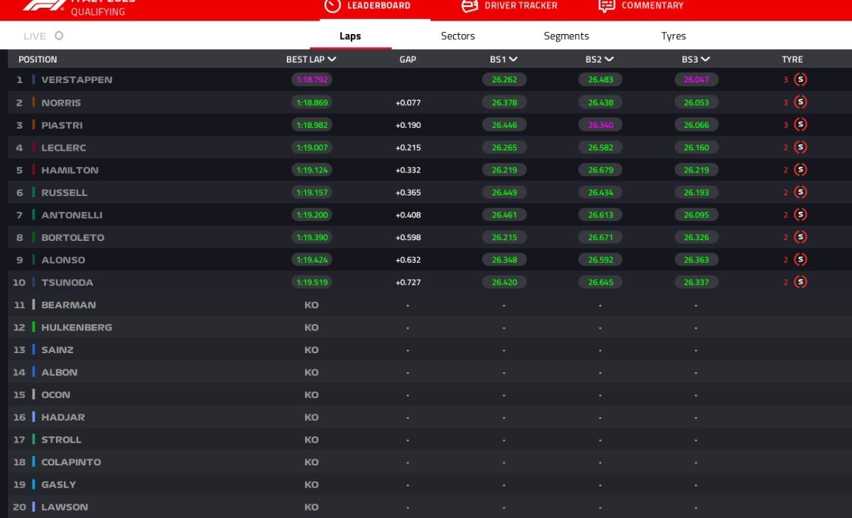This screenshot has width=852, height=518.
Task: Expand the BEST LAP column dropdown
Action: pyautogui.click(x=332, y=60)
